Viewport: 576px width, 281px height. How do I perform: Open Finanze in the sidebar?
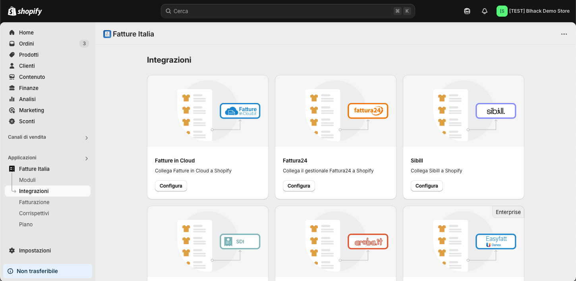coord(48,88)
